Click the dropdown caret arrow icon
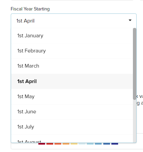The height and width of the screenshot is (152, 143). click(x=130, y=20)
